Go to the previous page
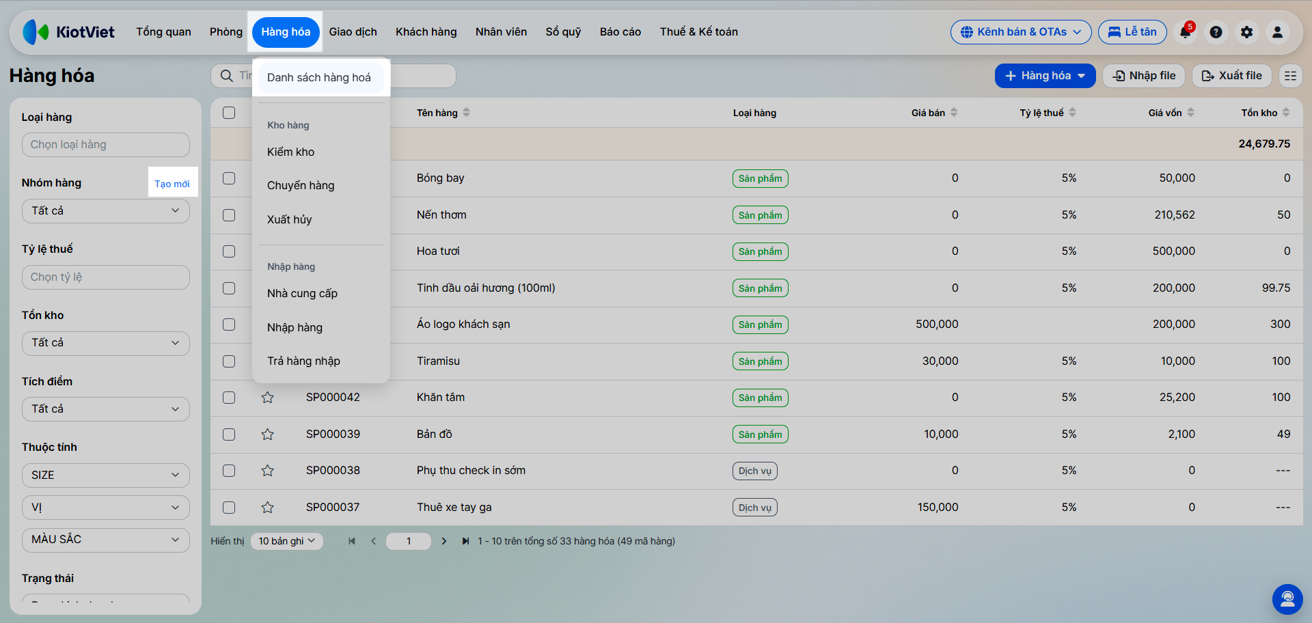Viewport: 1312px width, 623px height. (374, 541)
